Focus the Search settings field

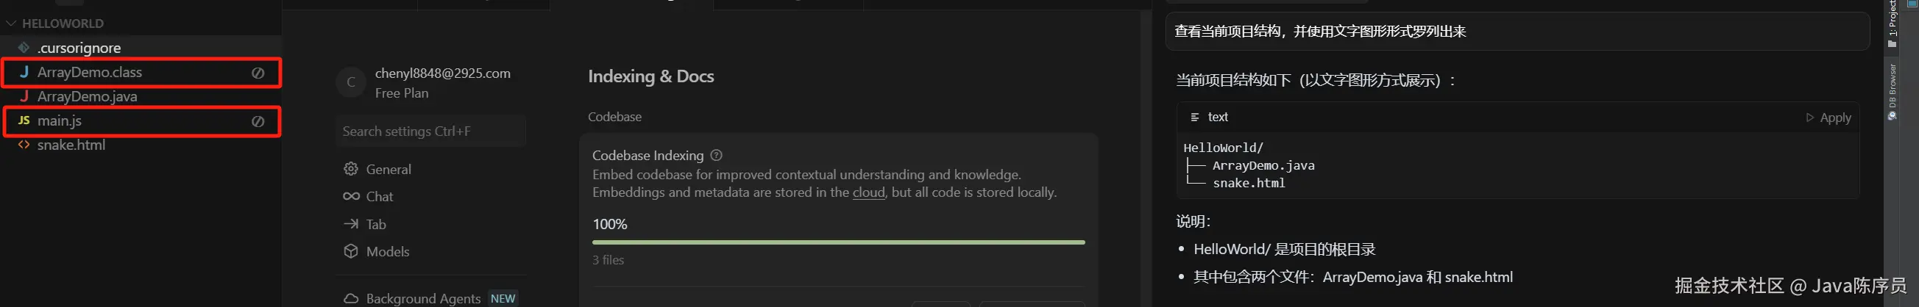pyautogui.click(x=430, y=131)
